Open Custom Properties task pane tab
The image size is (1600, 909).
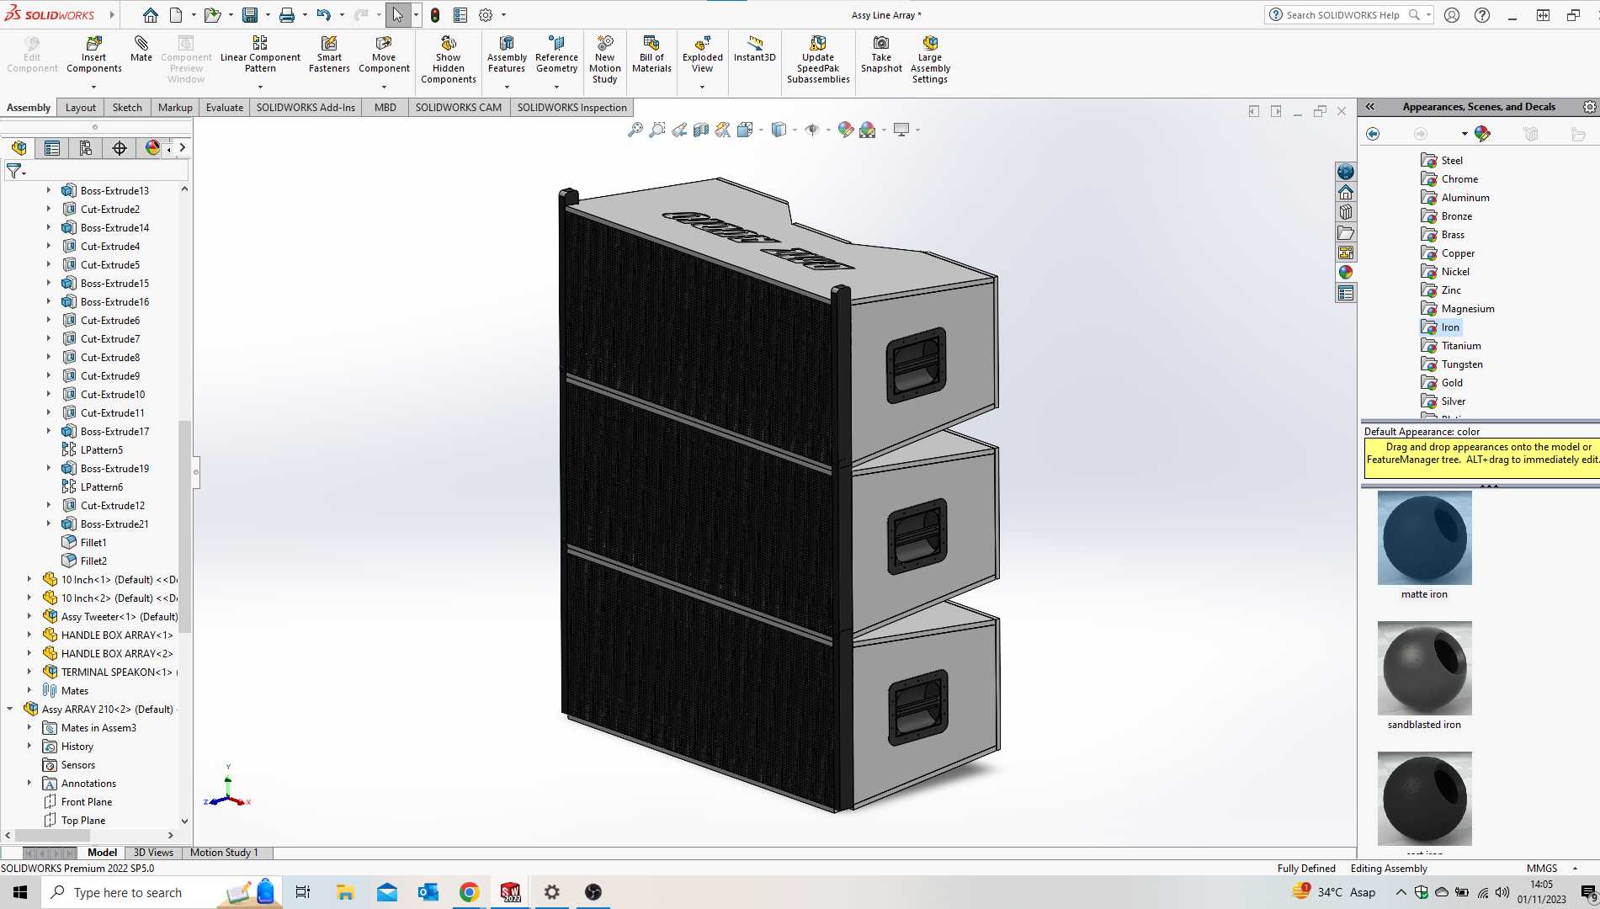[x=1346, y=293]
